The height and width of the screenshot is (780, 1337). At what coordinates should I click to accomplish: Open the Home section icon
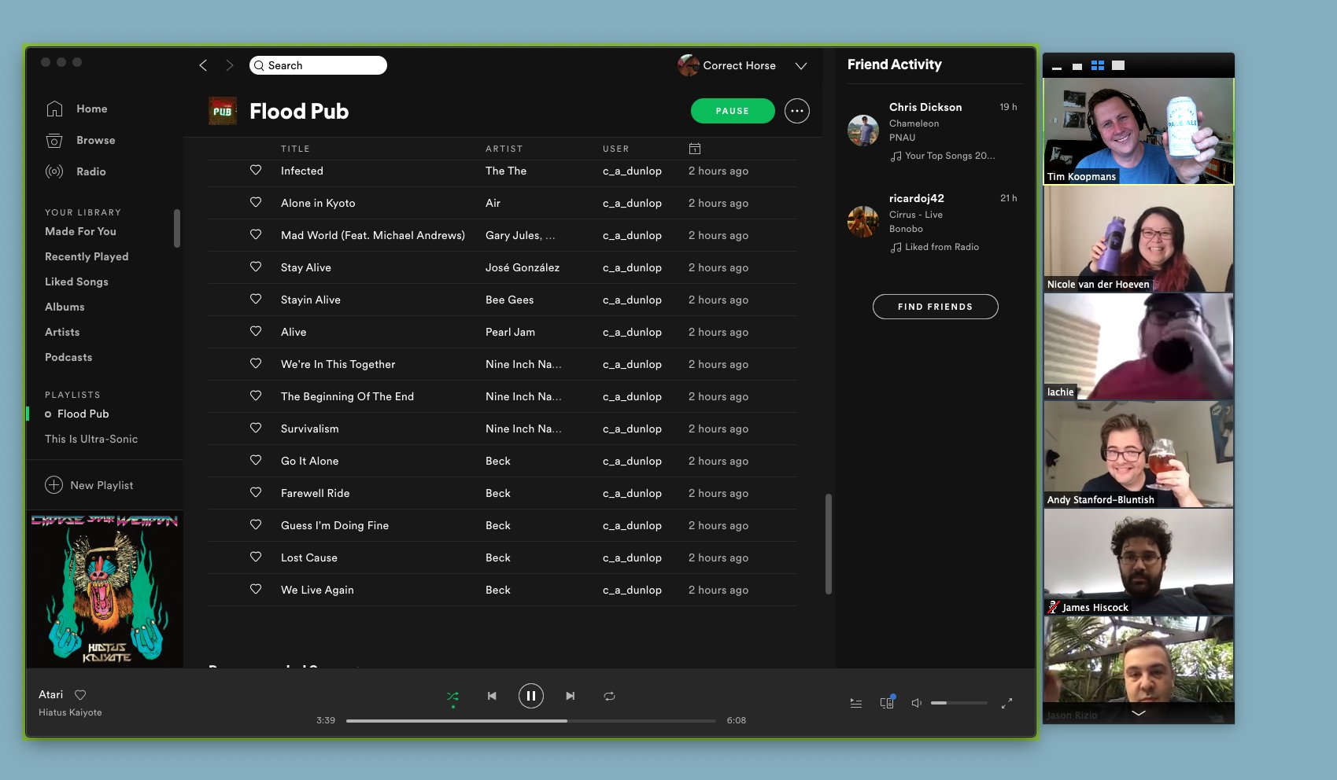pyautogui.click(x=54, y=109)
